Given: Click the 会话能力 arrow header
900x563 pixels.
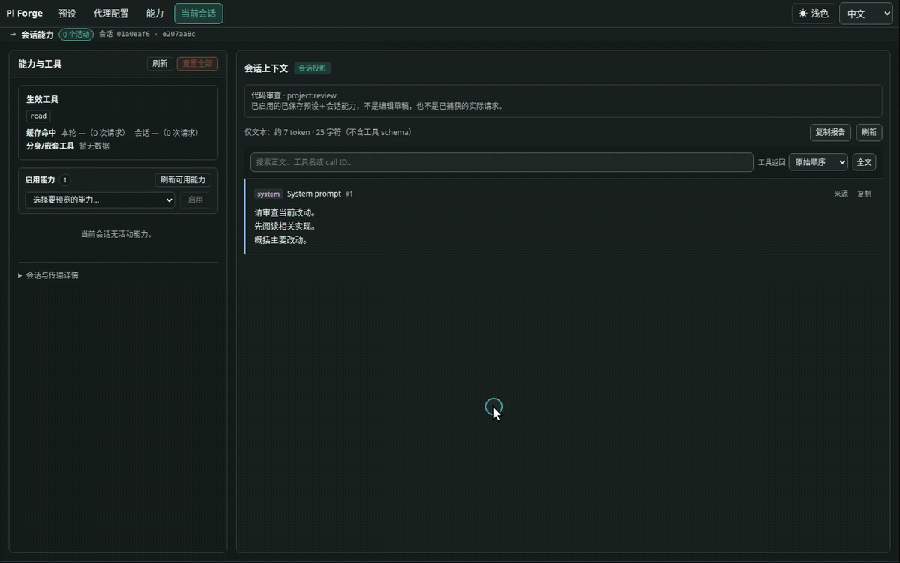Looking at the screenshot, I should pos(31,35).
